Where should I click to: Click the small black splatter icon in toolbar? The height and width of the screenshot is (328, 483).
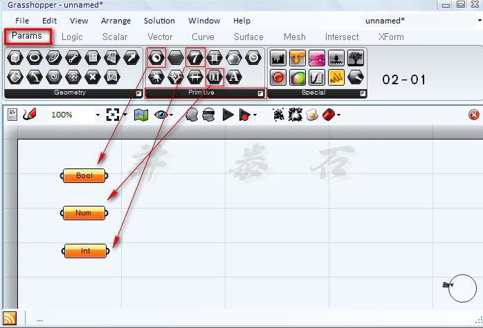(279, 115)
